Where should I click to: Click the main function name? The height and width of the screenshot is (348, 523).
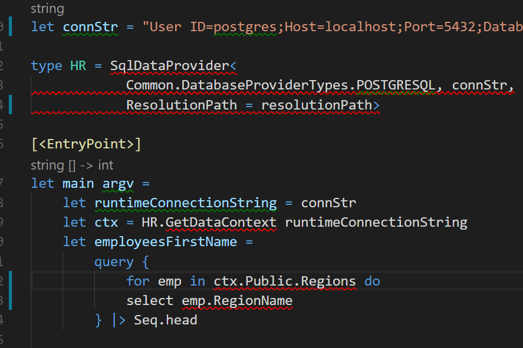pyautogui.click(x=78, y=183)
